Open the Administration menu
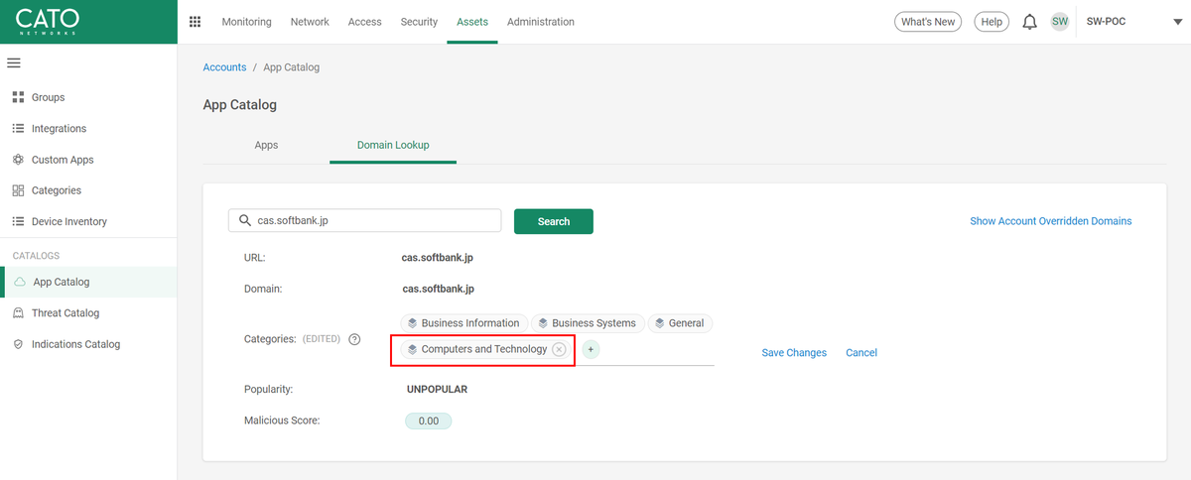The image size is (1191, 480). (x=540, y=22)
